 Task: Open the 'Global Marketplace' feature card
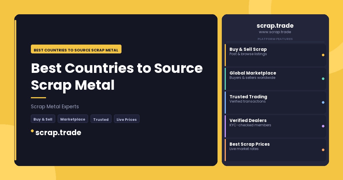coord(275,79)
